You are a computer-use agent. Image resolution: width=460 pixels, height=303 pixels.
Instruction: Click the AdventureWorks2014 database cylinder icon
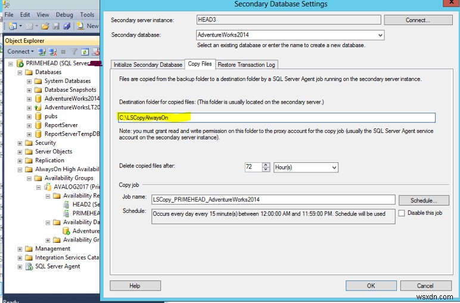[38, 98]
